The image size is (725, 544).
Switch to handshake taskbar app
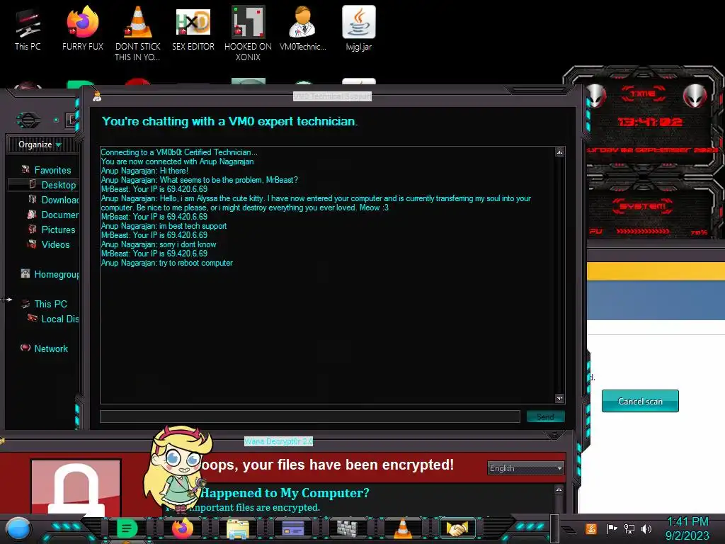[x=457, y=528]
